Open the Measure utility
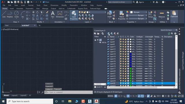The height and width of the screenshot is (104, 185). (162, 14)
